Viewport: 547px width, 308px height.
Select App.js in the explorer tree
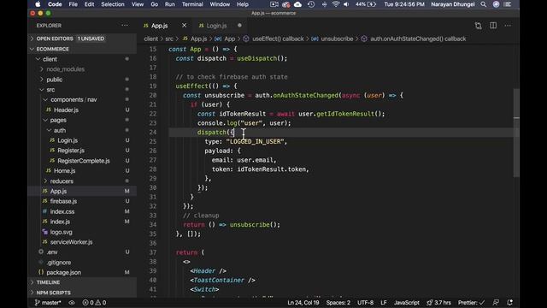pyautogui.click(x=82, y=191)
